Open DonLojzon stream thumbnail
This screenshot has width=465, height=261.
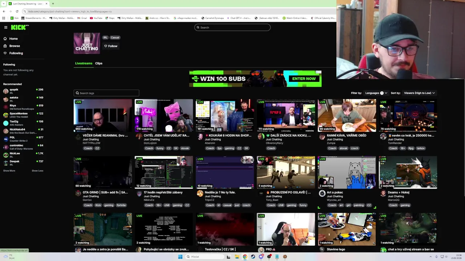pyautogui.click(x=164, y=115)
